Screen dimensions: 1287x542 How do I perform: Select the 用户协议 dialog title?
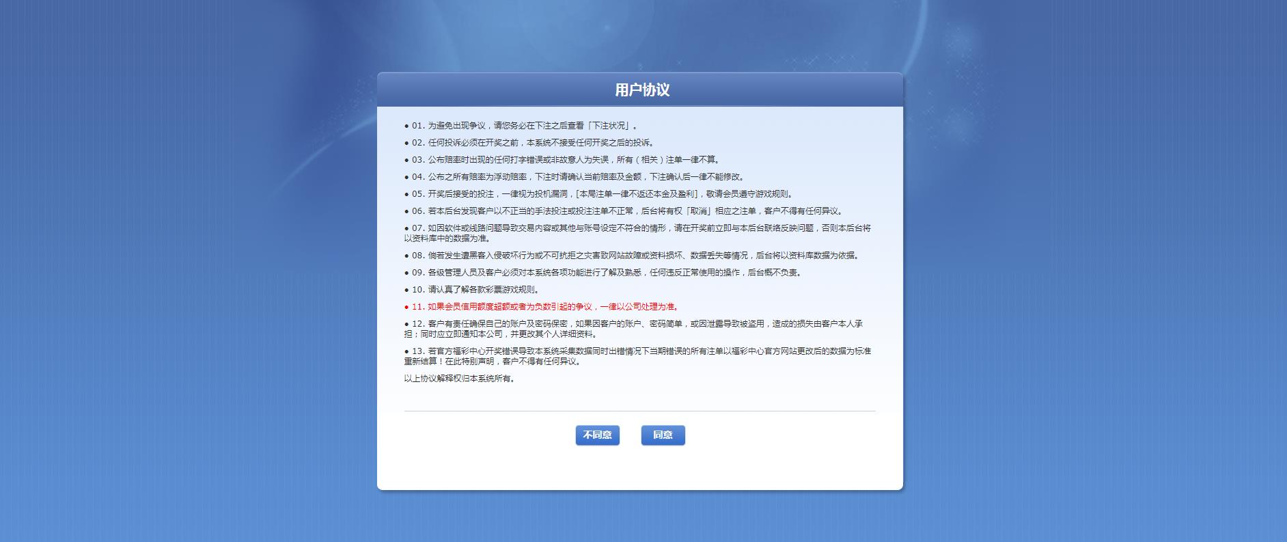click(642, 90)
